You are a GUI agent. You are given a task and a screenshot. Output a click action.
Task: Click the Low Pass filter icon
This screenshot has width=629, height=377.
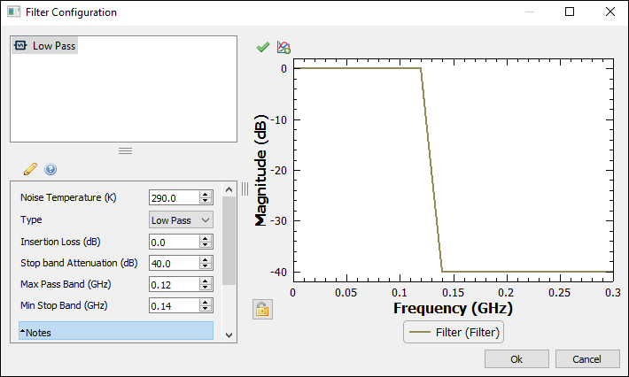tap(20, 45)
